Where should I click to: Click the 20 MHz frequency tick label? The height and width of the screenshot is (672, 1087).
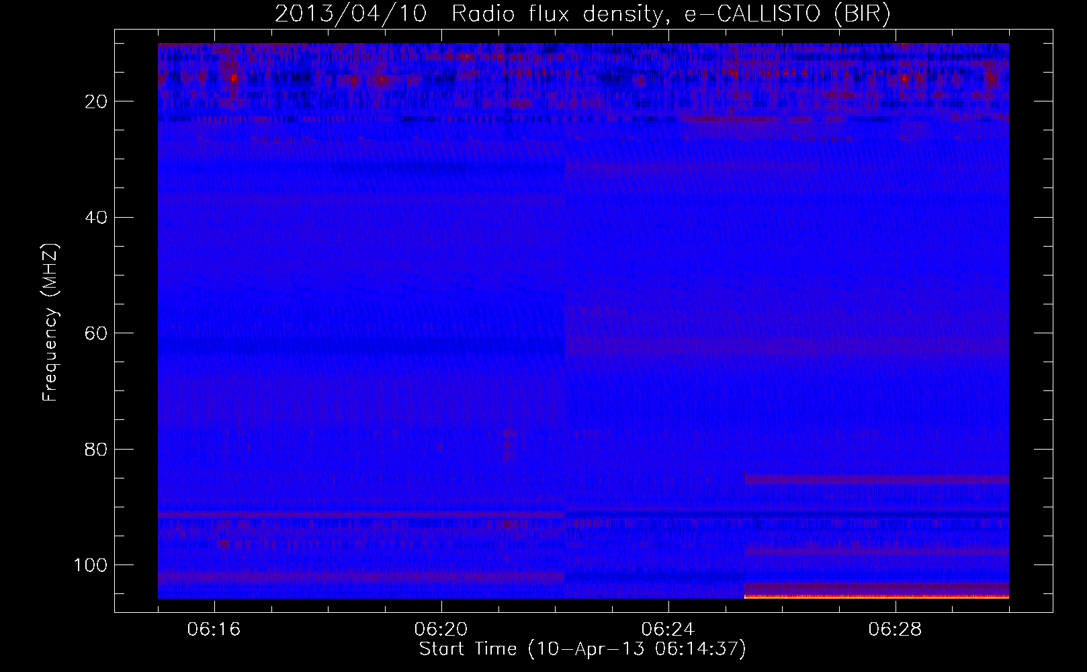(x=97, y=101)
